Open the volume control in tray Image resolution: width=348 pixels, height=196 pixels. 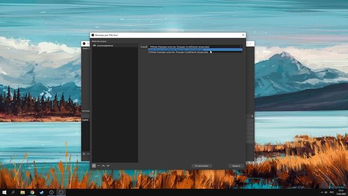tap(326, 192)
